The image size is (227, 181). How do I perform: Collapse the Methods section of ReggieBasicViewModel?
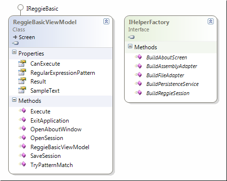(14, 100)
